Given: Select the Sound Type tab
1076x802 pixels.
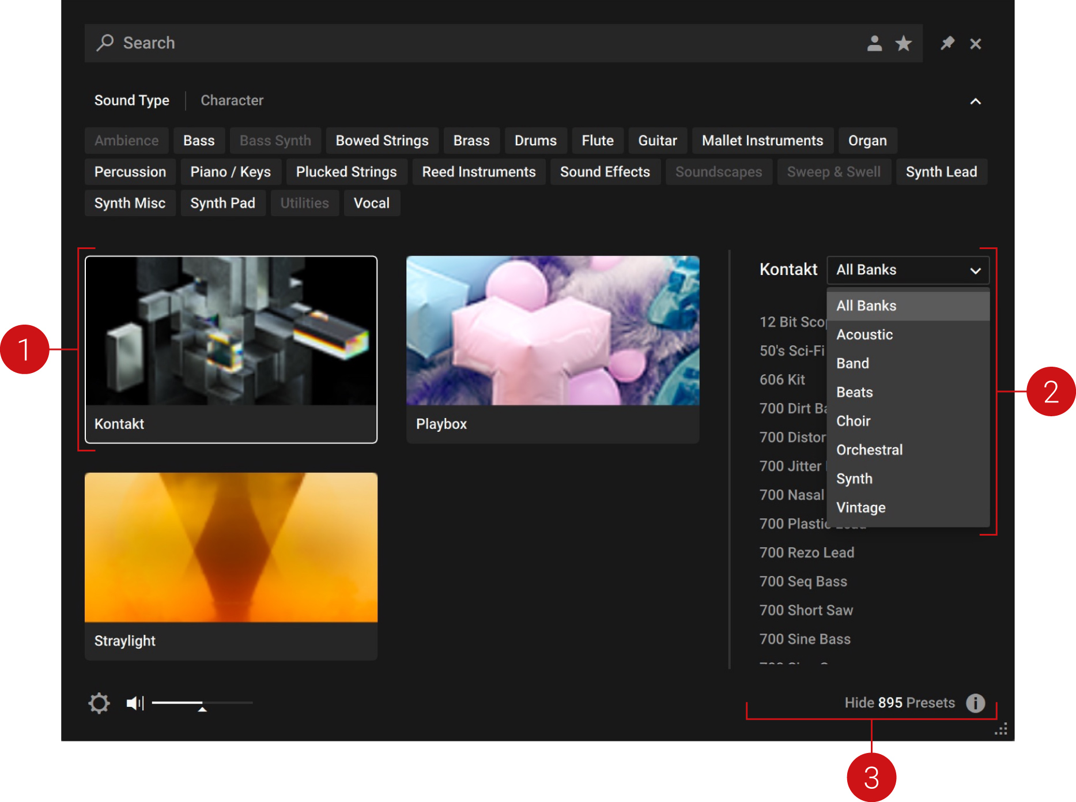Looking at the screenshot, I should click(x=131, y=100).
